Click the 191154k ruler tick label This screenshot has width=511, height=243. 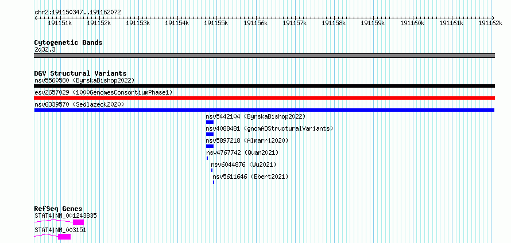point(177,23)
